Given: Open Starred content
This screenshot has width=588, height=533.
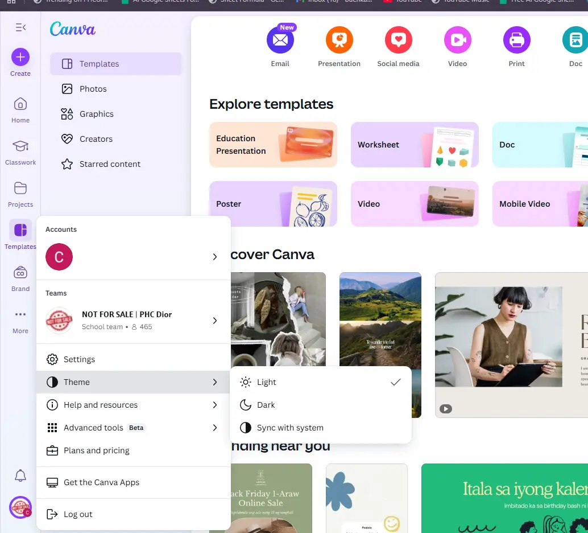Looking at the screenshot, I should coord(116,164).
